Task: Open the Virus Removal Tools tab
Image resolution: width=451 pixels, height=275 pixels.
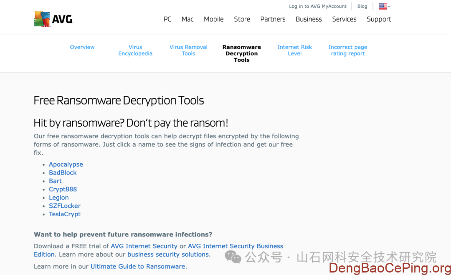Action: pos(188,50)
